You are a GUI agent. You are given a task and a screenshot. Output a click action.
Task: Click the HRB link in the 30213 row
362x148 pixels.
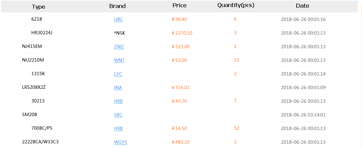pyautogui.click(x=118, y=101)
